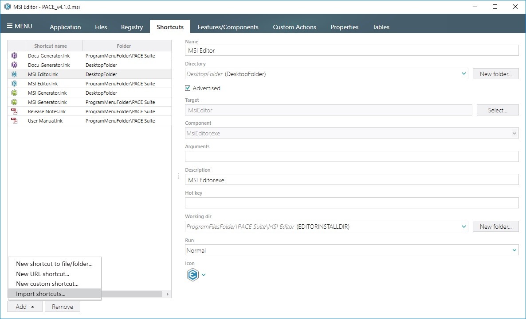The width and height of the screenshot is (526, 319).
Task: Click horizontal scrollbar right arrow in shortcut list
Action: pyautogui.click(x=167, y=294)
